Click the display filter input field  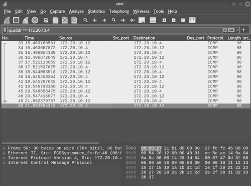pyautogui.click(x=114, y=30)
